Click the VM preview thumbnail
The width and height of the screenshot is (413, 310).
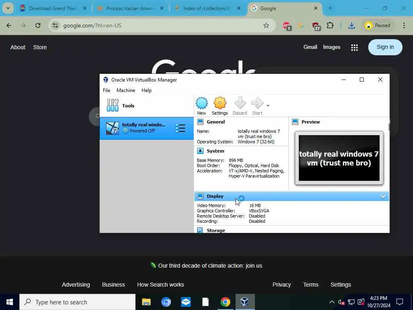point(339,158)
